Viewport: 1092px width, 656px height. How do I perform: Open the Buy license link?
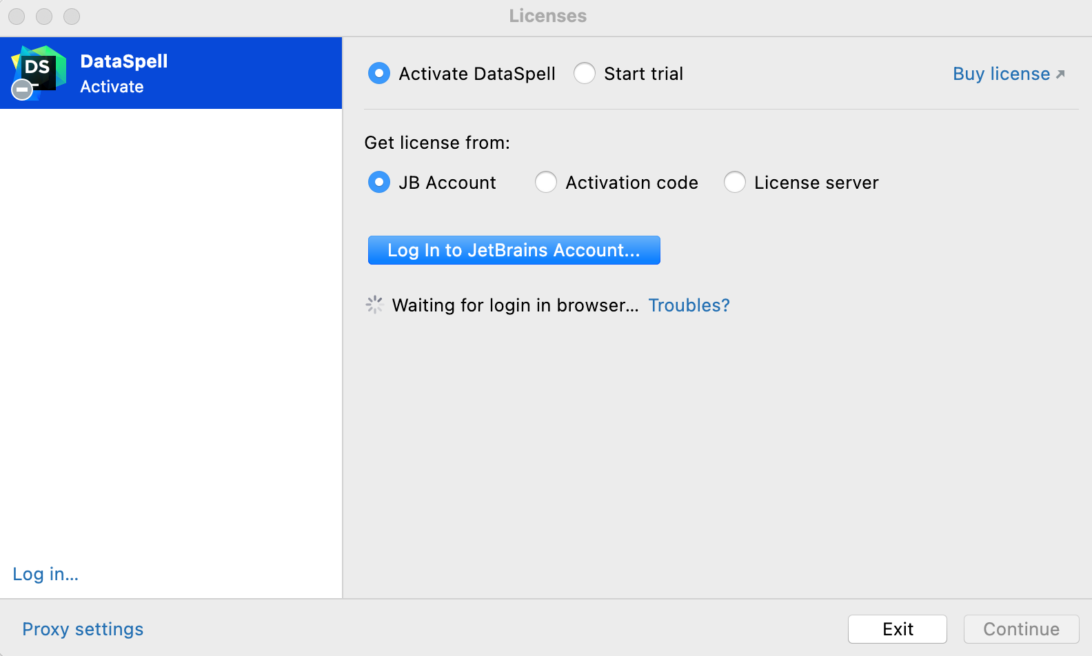1001,74
